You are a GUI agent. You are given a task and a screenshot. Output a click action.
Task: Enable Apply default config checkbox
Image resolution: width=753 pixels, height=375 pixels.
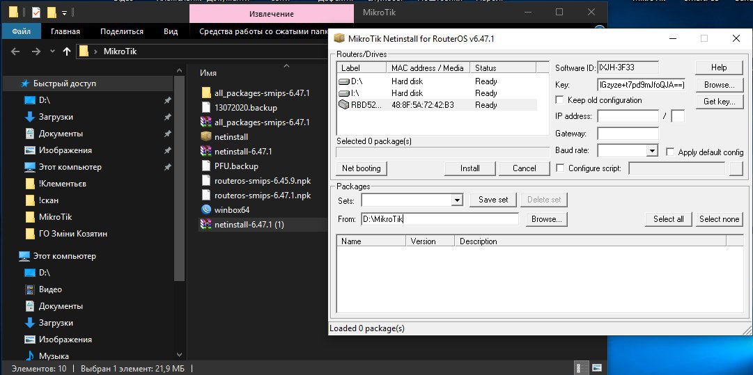click(x=670, y=152)
